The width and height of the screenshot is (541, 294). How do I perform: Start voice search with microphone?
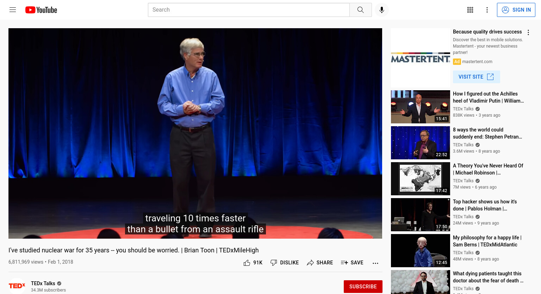pyautogui.click(x=381, y=10)
